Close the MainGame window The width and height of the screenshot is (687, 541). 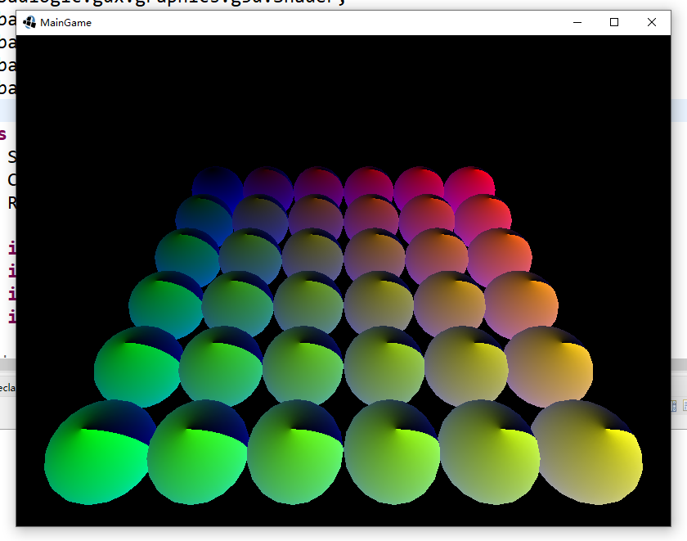[x=652, y=22]
